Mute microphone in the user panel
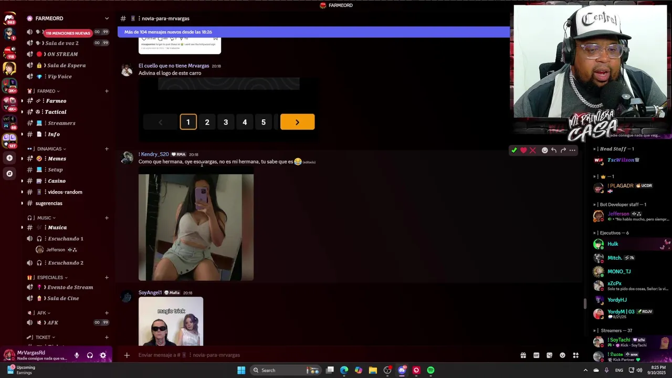 point(77,355)
